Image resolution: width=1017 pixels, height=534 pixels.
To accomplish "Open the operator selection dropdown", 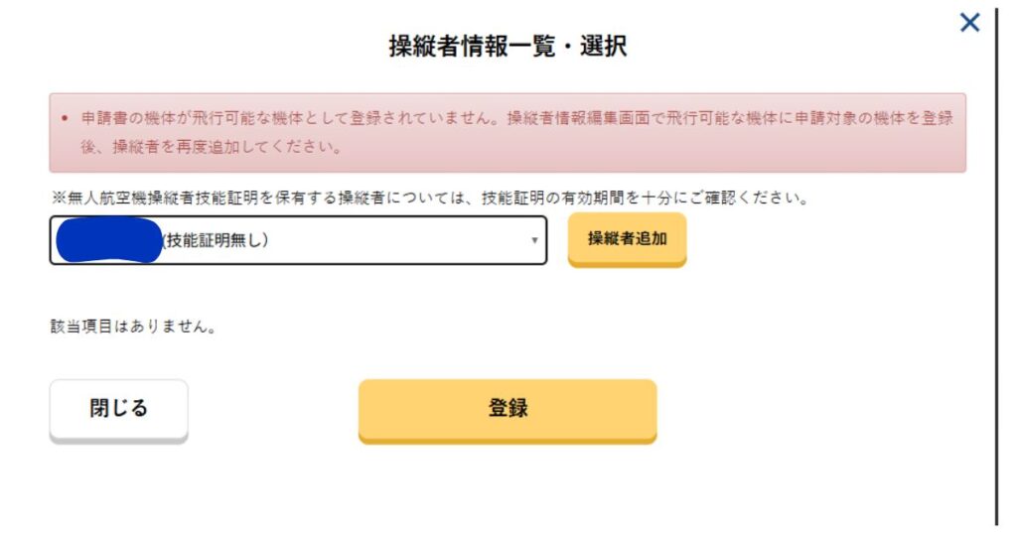I will 298,240.
